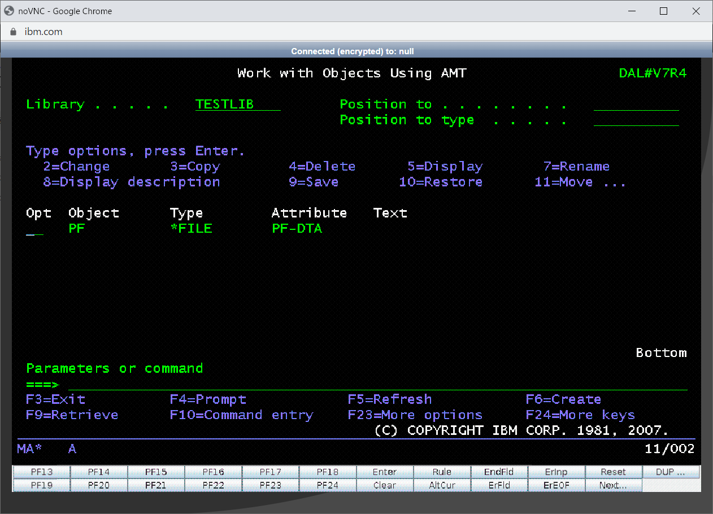Click the F24=More keys label
This screenshot has height=514, width=713.
tap(580, 415)
